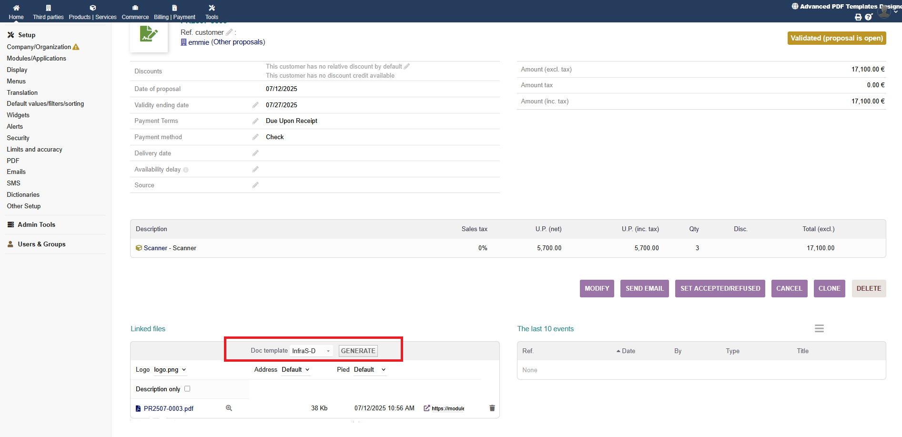Expand the Pied Default dropdown

370,370
